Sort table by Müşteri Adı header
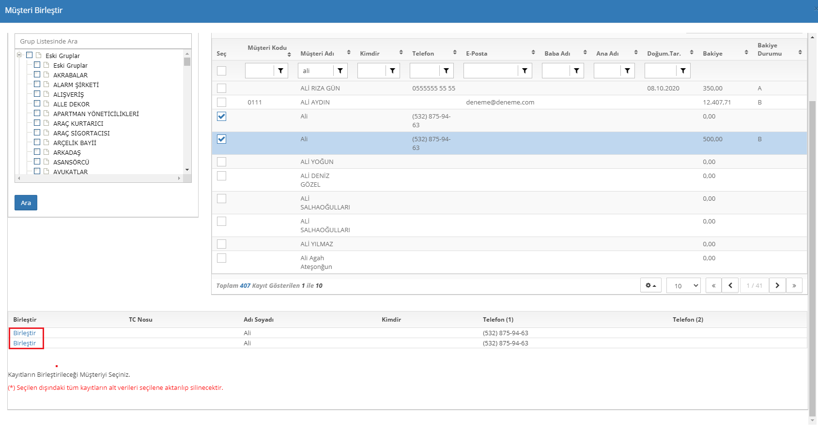 [317, 53]
